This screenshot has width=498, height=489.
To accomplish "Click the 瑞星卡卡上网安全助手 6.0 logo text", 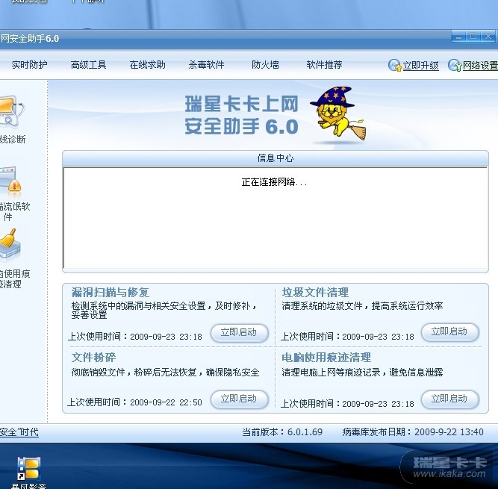I will click(x=241, y=115).
